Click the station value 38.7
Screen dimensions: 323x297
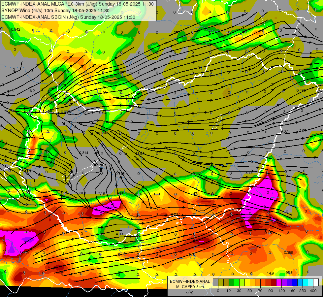coord(82,193)
